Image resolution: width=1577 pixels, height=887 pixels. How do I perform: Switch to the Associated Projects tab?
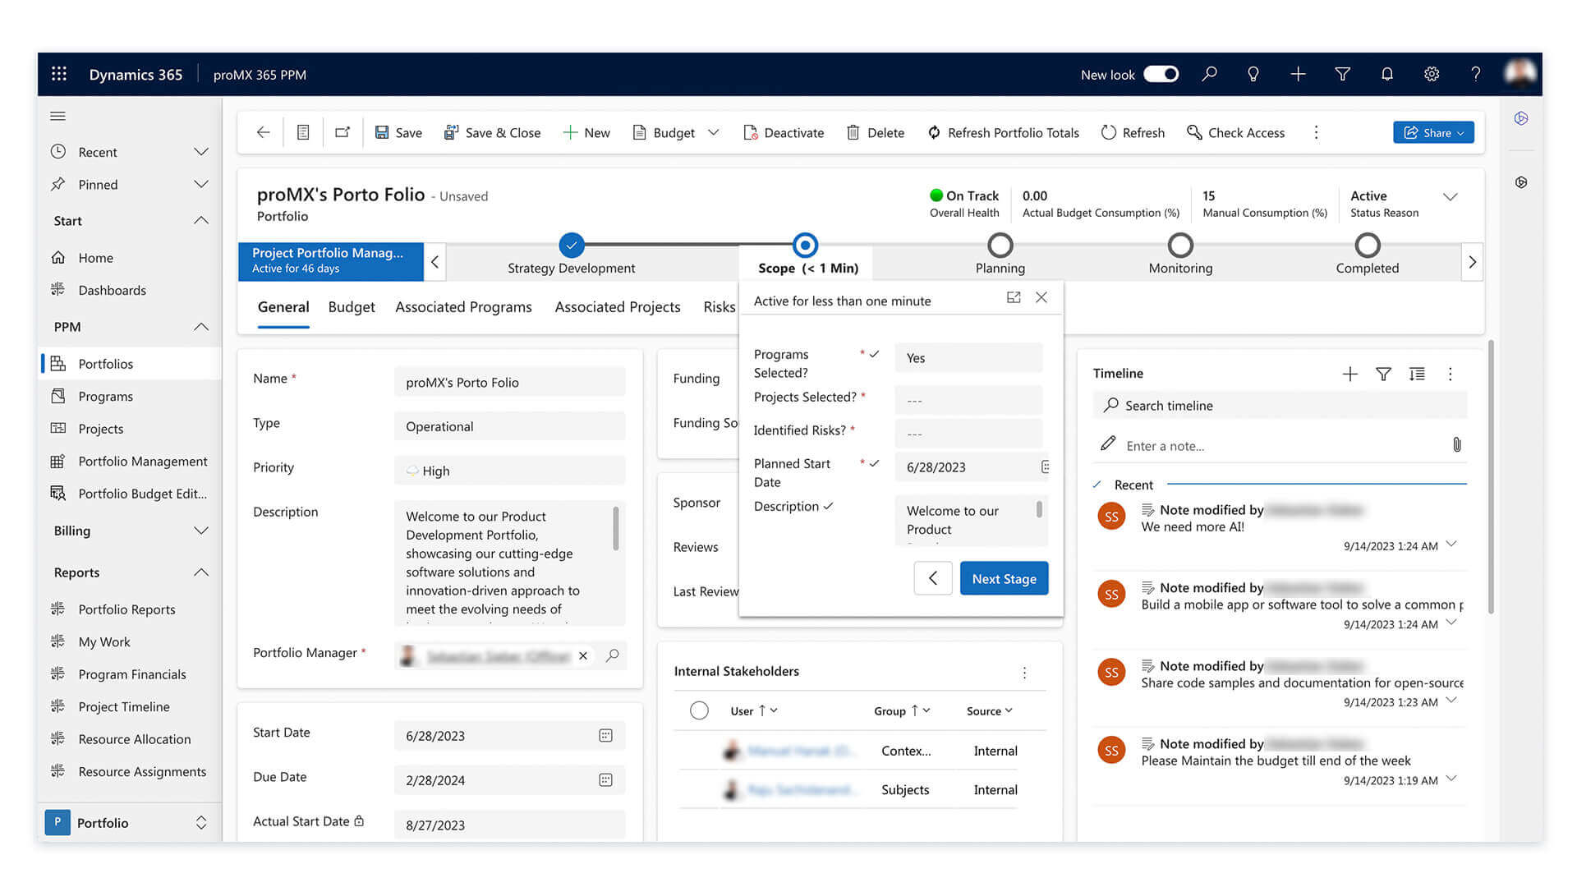tap(618, 306)
